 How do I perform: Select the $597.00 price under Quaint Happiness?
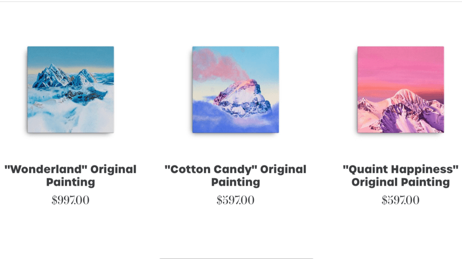(x=400, y=200)
